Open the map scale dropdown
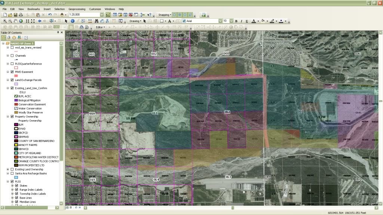Image resolution: width=383 pixels, height=215 pixels. point(102,15)
